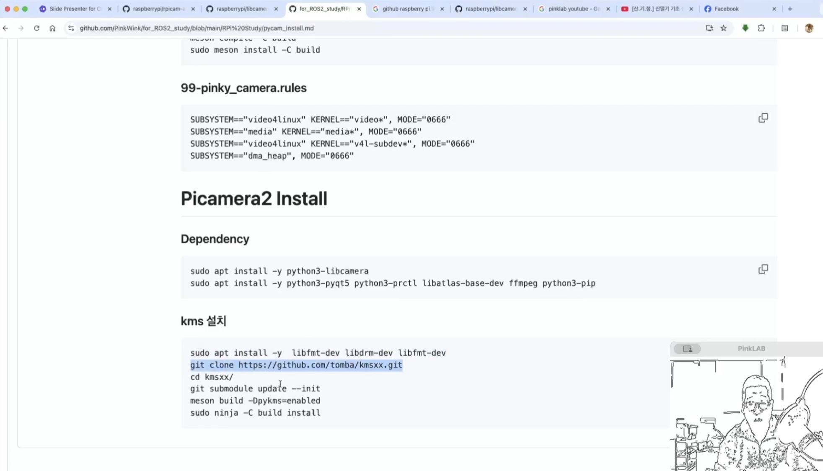Close the for_ROS2_study tab
Image resolution: width=823 pixels, height=471 pixels.
pos(359,9)
